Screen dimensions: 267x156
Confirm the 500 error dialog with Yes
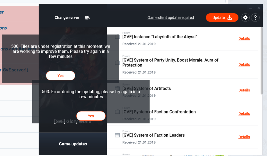pyautogui.click(x=60, y=75)
